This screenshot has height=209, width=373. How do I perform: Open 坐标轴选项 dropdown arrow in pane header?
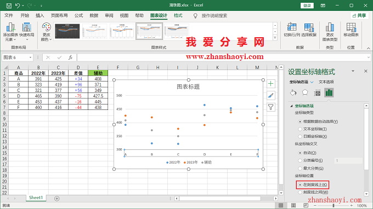pos(312,82)
